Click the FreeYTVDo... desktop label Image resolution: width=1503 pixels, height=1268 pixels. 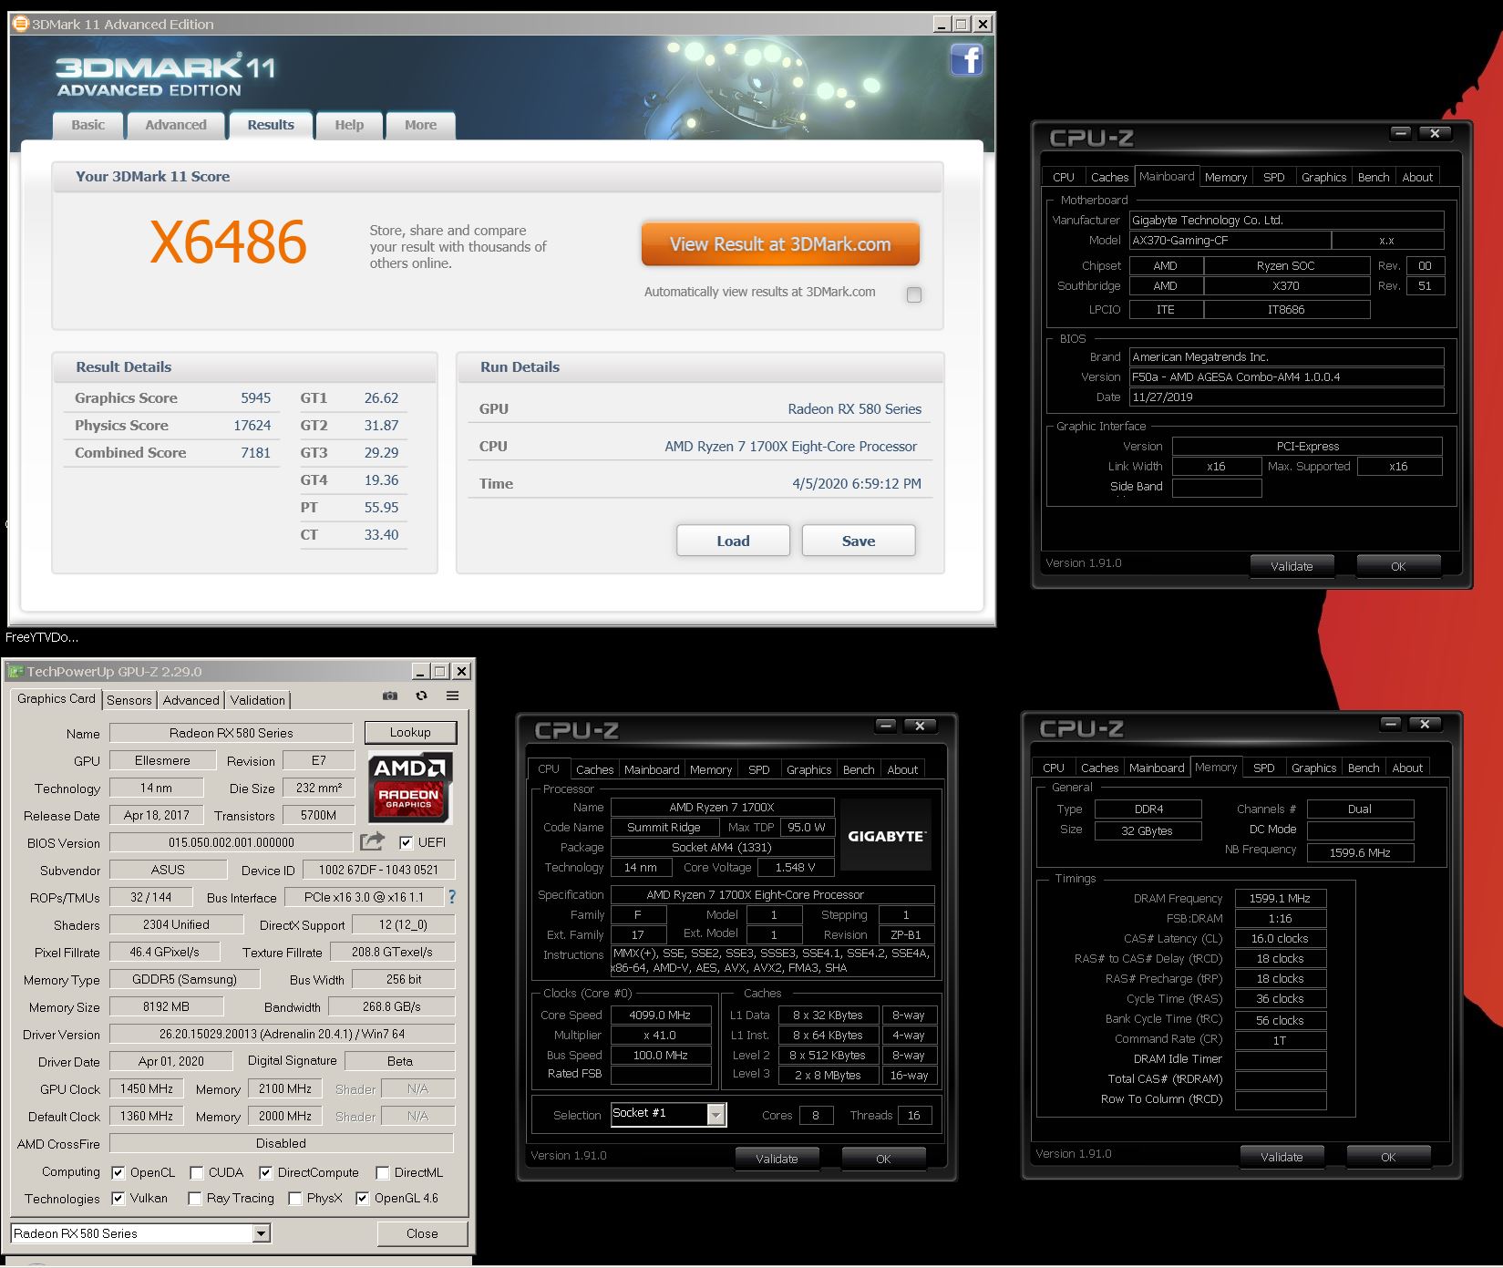(42, 637)
